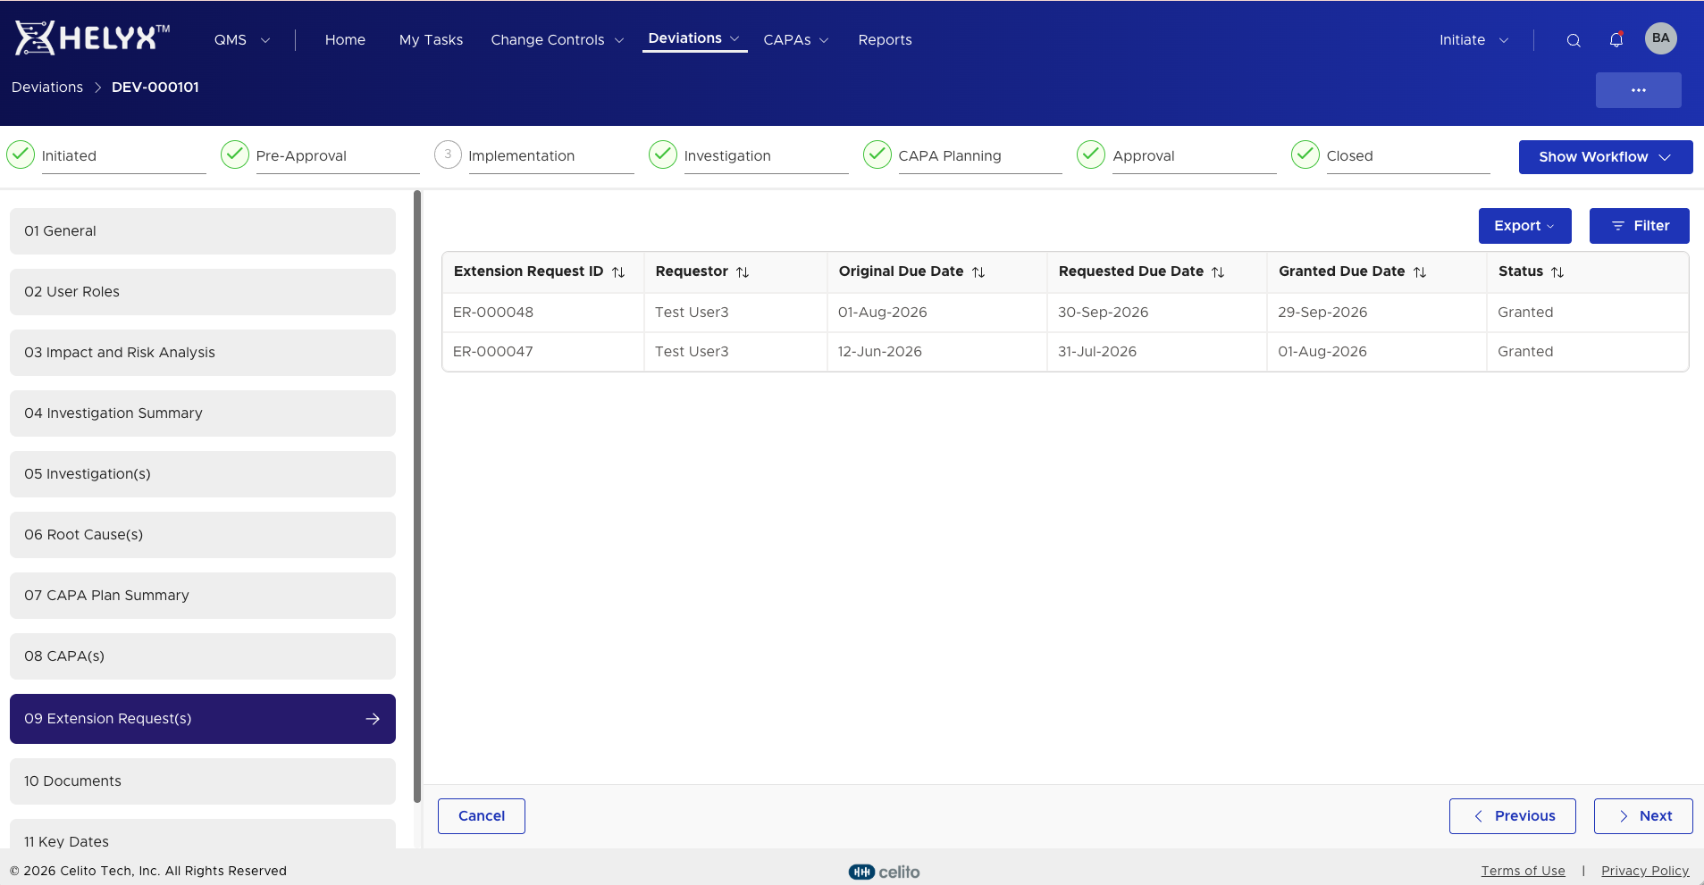Image resolution: width=1704 pixels, height=885 pixels.
Task: Click the Closed stage checkmark icon
Action: 1305,154
